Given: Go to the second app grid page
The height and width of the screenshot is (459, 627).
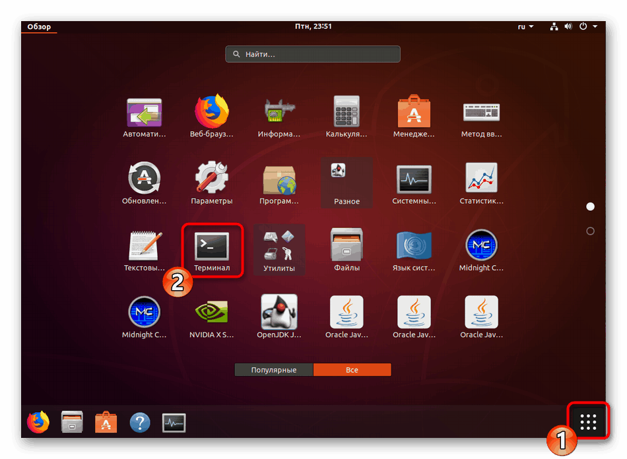Looking at the screenshot, I should (590, 231).
